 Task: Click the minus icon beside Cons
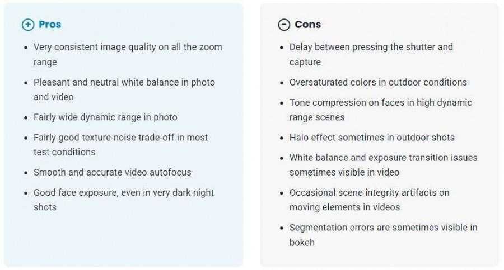click(284, 25)
